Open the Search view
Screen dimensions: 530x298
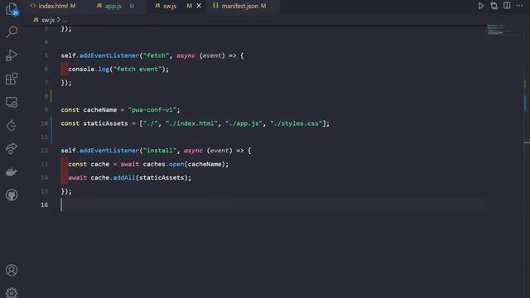click(12, 32)
